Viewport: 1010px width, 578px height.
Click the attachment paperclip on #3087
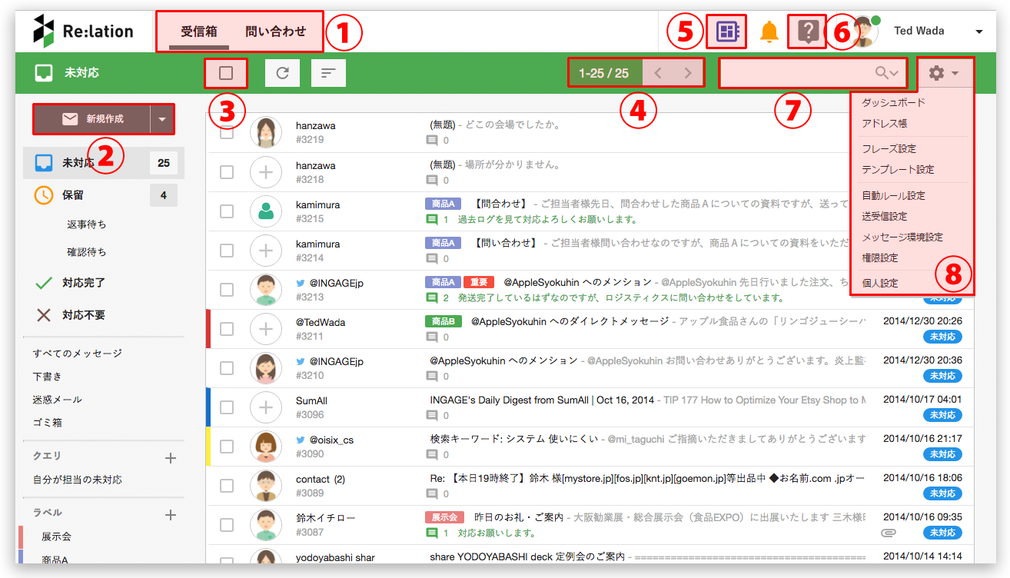[887, 532]
